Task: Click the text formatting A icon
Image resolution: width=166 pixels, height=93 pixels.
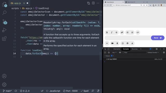Action: click(x=132, y=43)
